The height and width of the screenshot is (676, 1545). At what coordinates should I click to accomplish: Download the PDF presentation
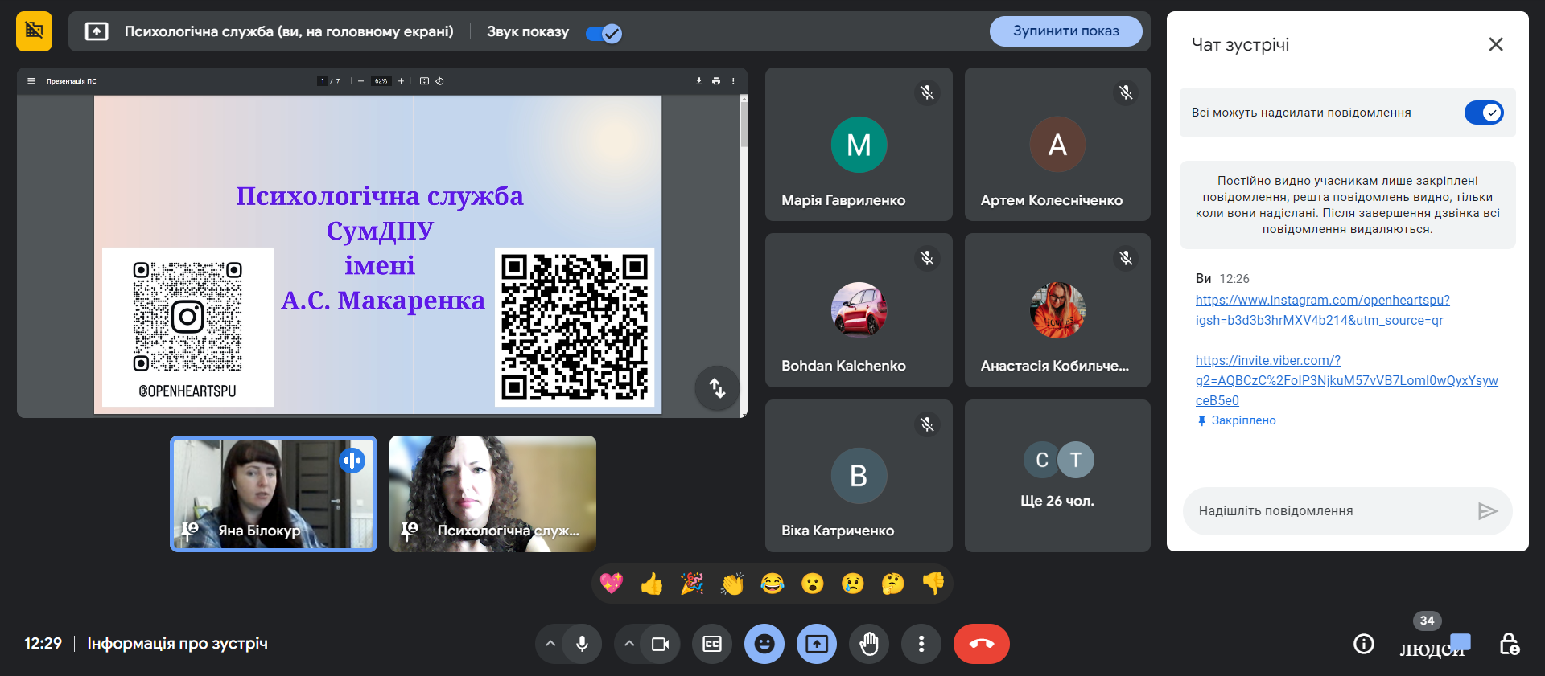pyautogui.click(x=698, y=81)
